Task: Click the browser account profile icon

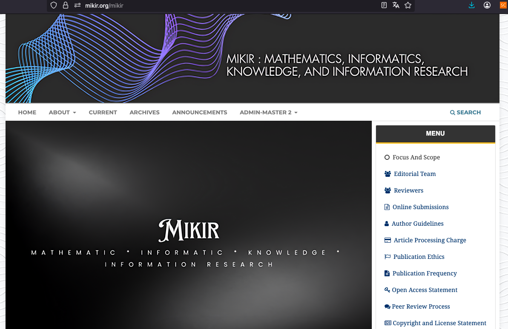Action: pyautogui.click(x=487, y=6)
